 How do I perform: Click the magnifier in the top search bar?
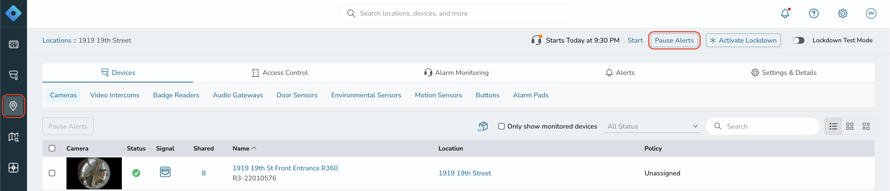tap(351, 13)
